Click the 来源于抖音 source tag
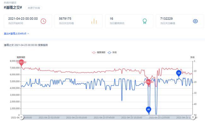This screenshot has height=121, width=205. (34, 8)
